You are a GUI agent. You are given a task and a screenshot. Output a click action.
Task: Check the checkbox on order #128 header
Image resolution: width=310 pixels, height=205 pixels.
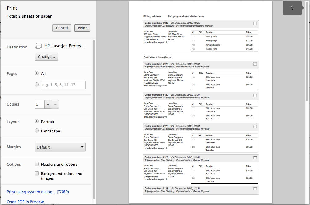point(255,23)
